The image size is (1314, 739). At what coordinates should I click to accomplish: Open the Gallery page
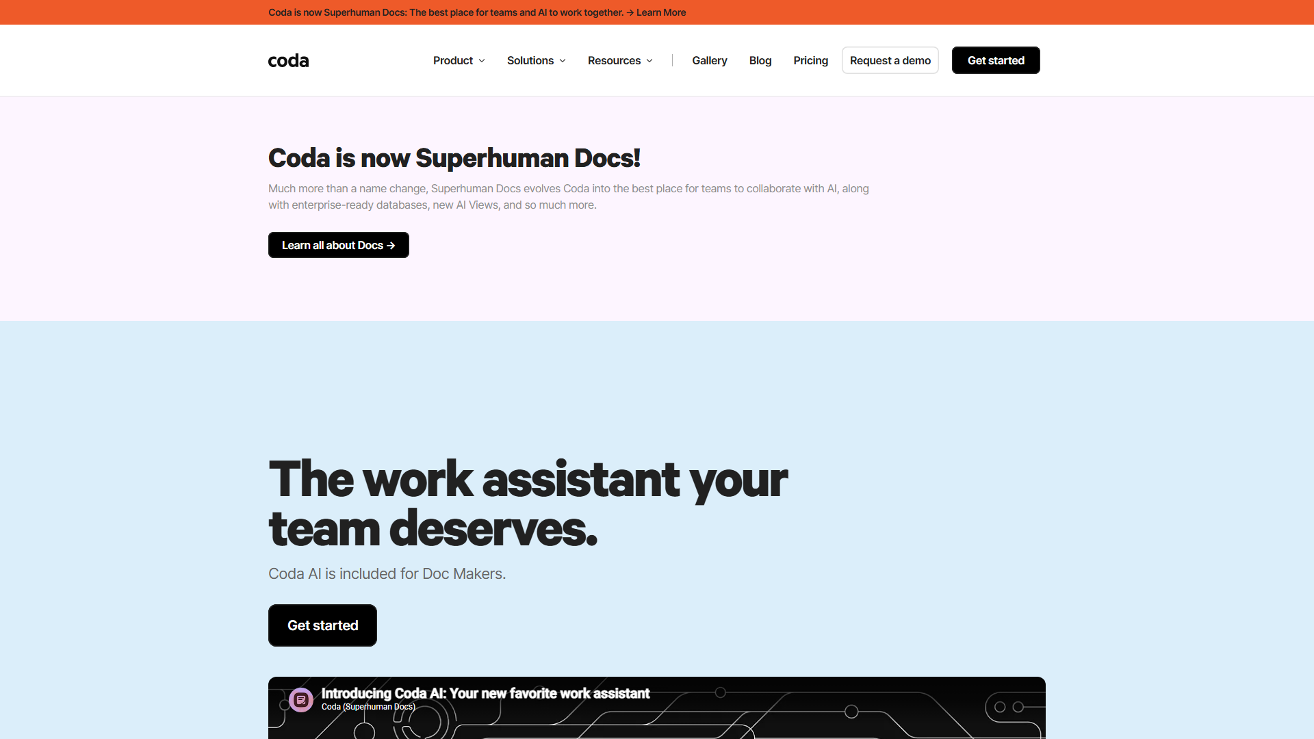point(710,61)
